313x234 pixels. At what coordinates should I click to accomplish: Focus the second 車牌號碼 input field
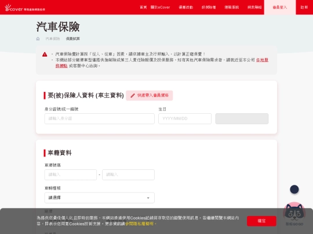click(x=128, y=174)
